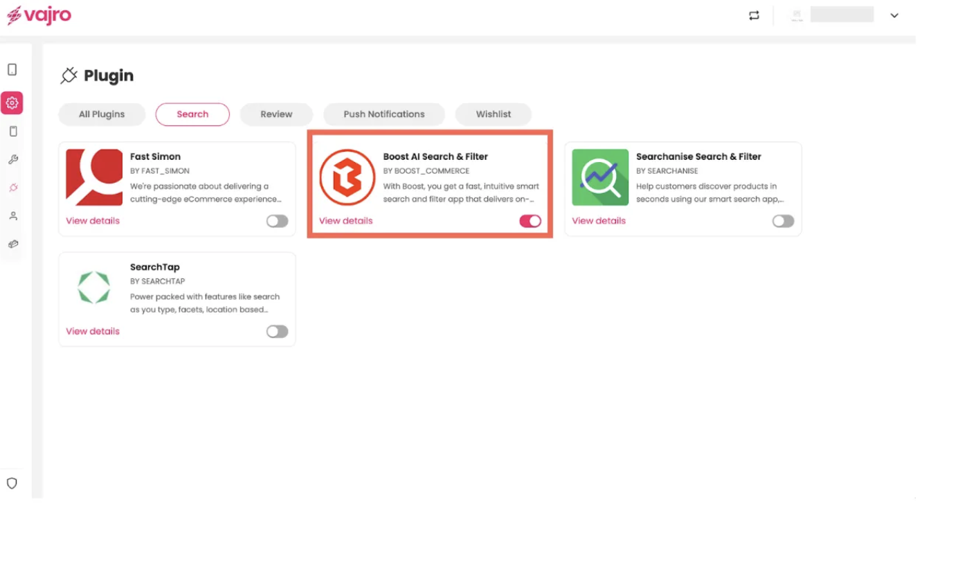
Task: Click the SearchTap logo
Action: tap(94, 287)
